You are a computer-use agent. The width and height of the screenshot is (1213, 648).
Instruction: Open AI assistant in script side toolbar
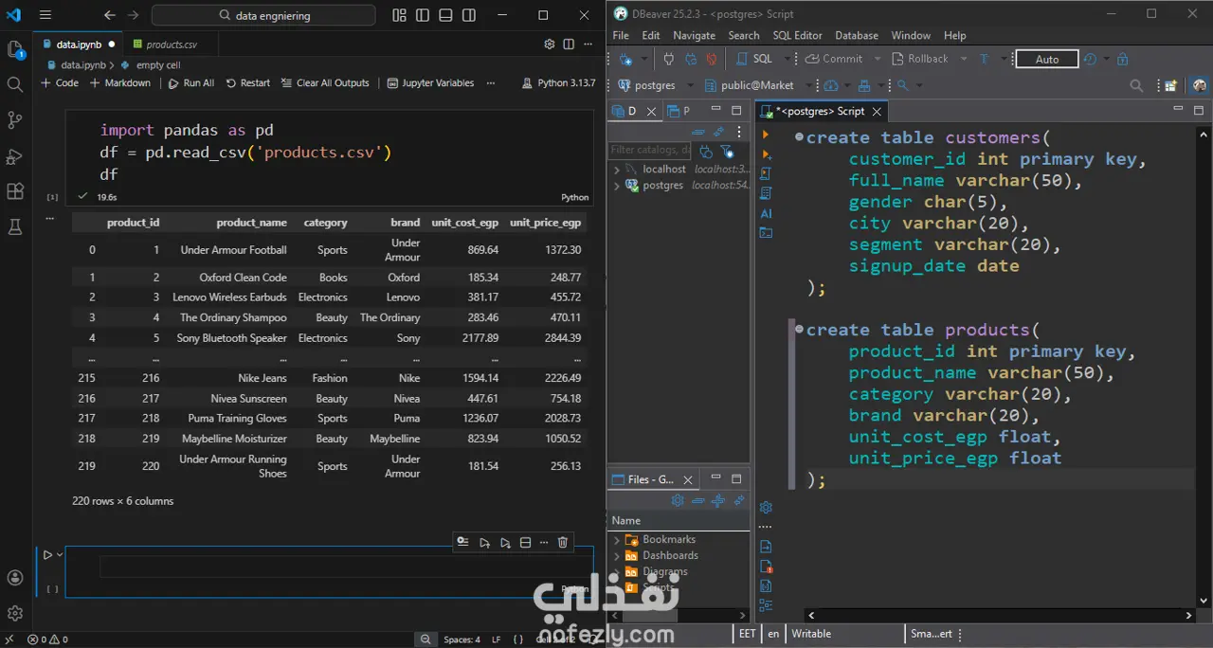[766, 214]
